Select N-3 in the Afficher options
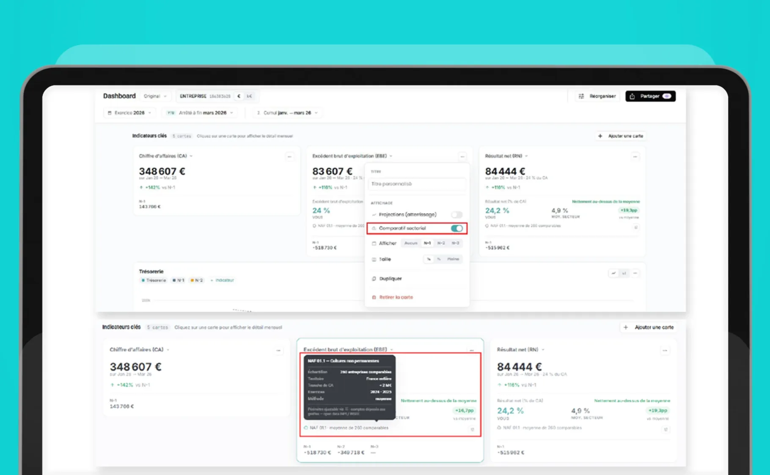770x475 pixels. [x=455, y=243]
